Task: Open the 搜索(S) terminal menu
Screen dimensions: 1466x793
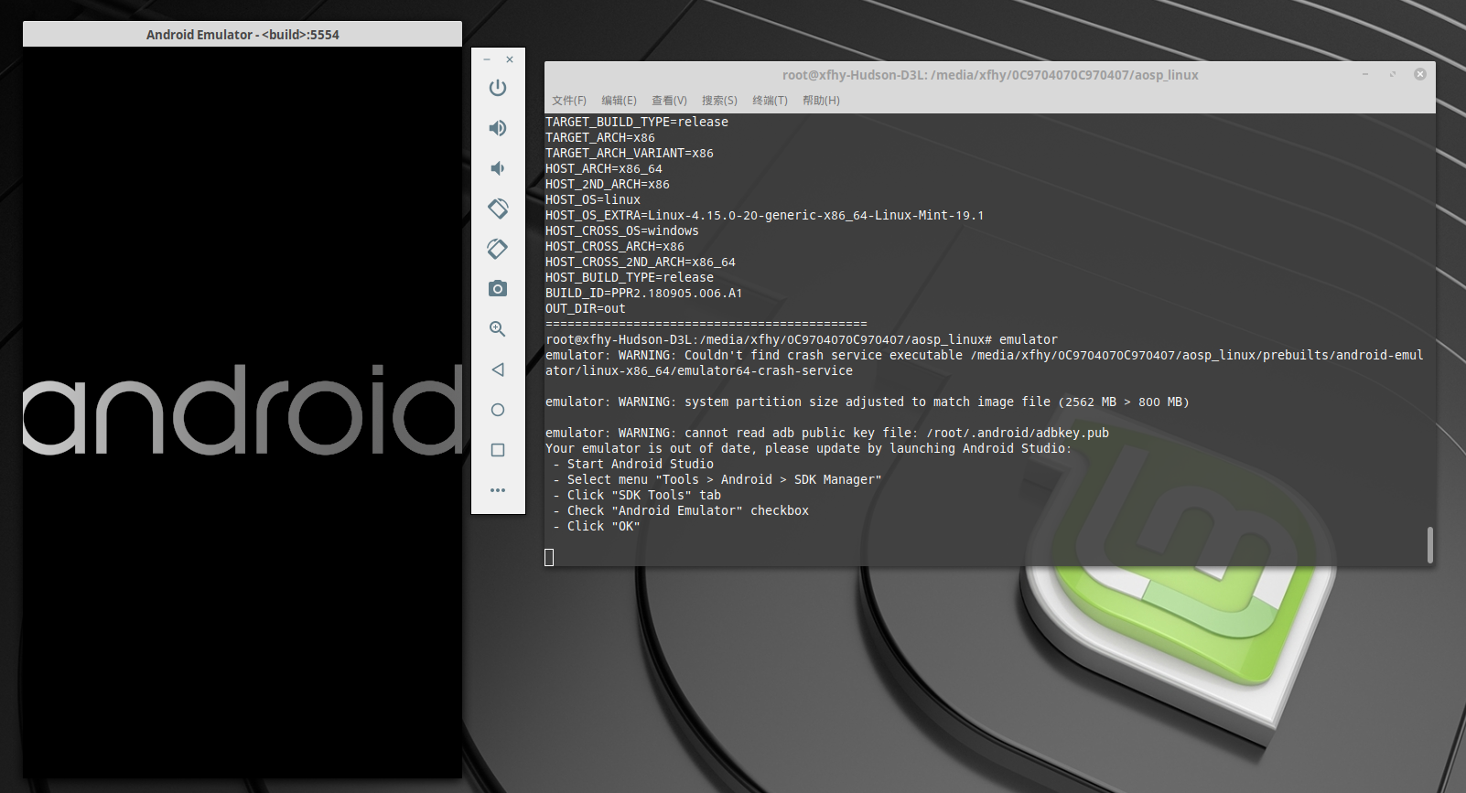Action: 720,101
